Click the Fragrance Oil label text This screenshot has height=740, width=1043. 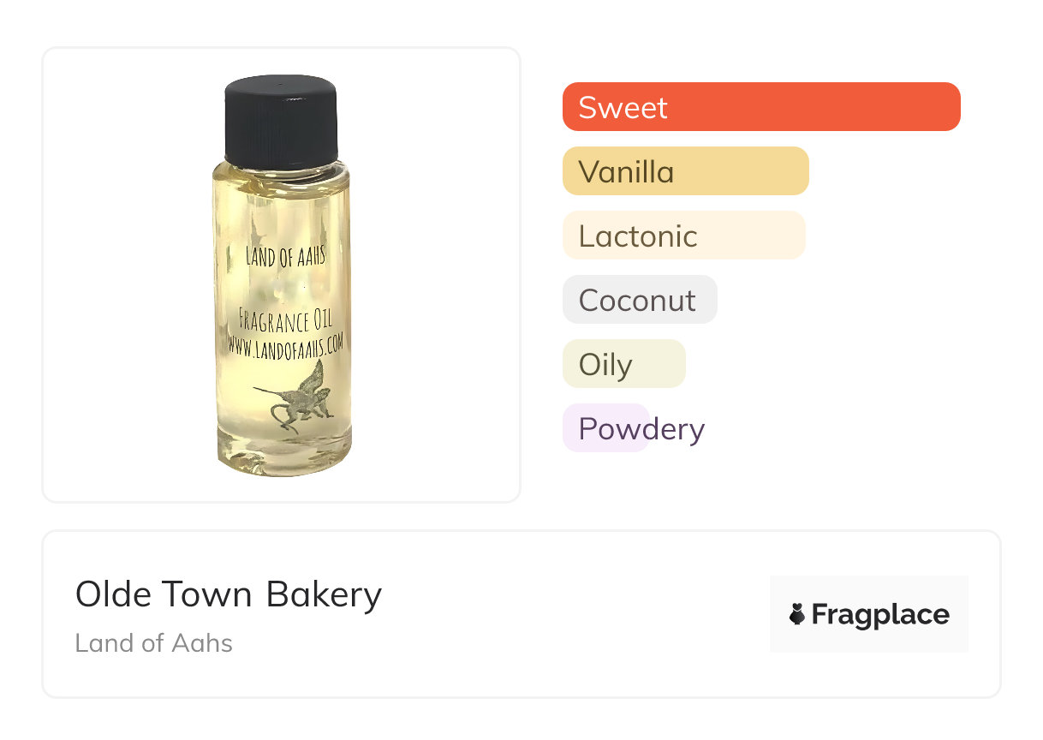click(x=285, y=322)
